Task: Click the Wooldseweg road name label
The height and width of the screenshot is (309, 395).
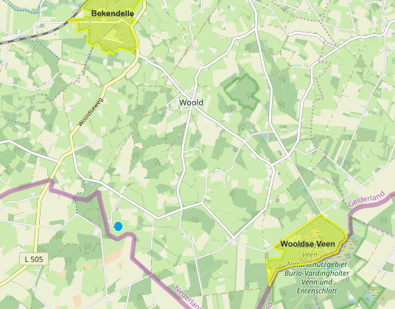Action: [91, 112]
